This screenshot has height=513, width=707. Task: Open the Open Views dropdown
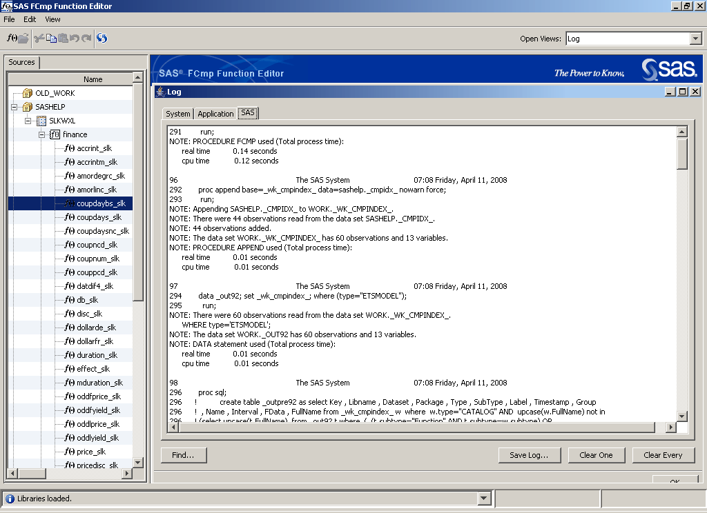click(x=695, y=39)
